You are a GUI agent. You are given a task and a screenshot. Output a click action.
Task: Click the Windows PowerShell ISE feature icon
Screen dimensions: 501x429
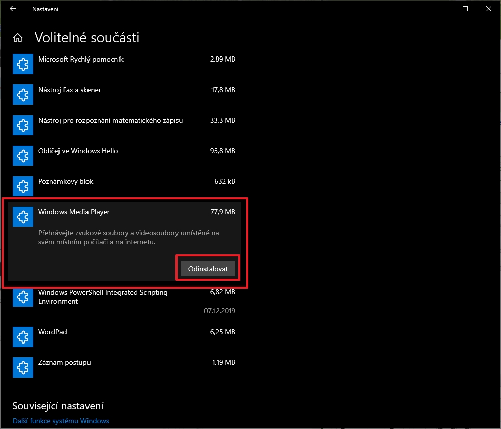click(x=23, y=297)
